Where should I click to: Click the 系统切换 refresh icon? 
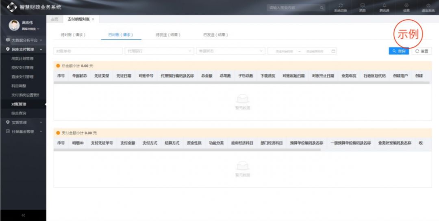click(x=341, y=5)
